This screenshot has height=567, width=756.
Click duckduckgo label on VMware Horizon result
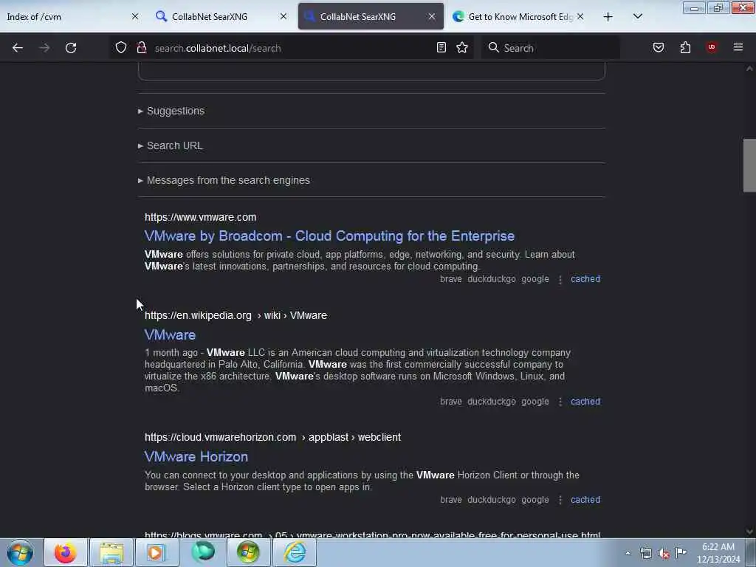click(491, 500)
